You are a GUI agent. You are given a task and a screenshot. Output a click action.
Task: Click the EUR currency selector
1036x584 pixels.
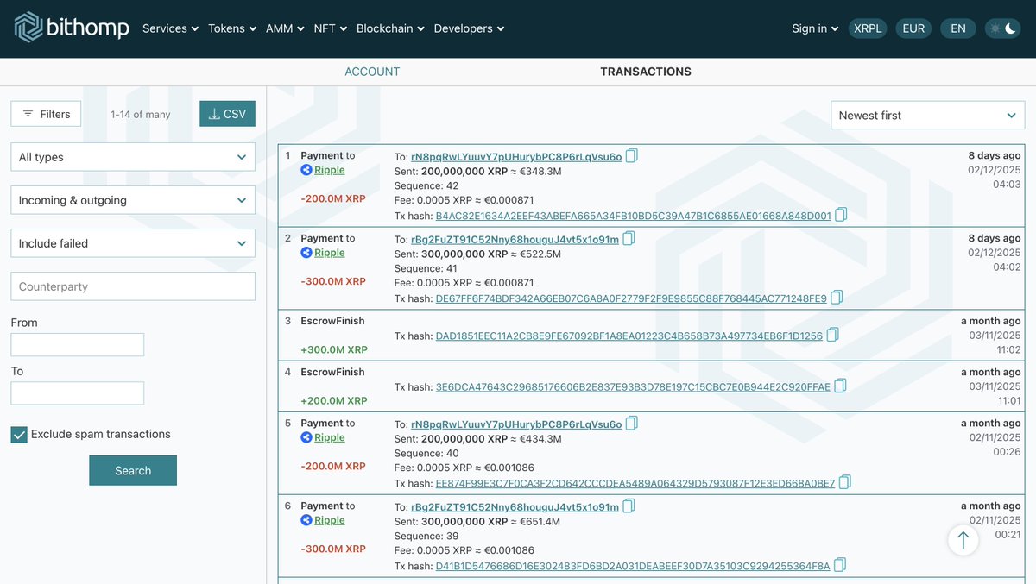pyautogui.click(x=913, y=28)
